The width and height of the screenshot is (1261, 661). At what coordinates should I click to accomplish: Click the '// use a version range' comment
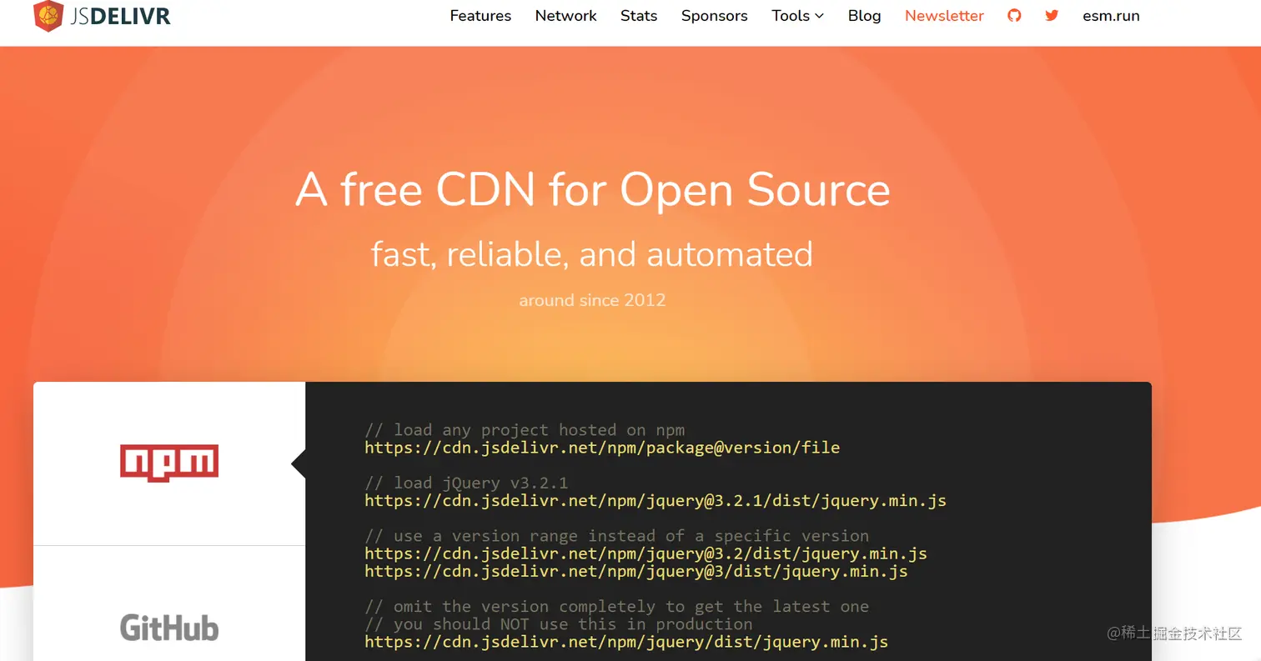click(x=617, y=536)
